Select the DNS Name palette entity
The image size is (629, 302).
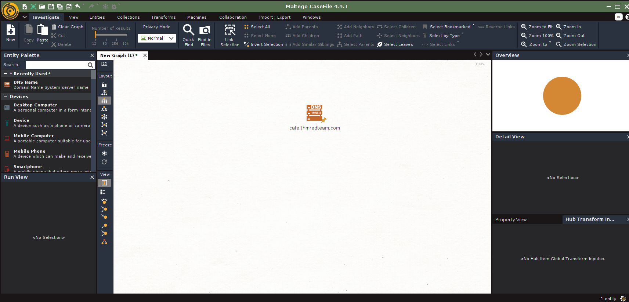coord(46,85)
